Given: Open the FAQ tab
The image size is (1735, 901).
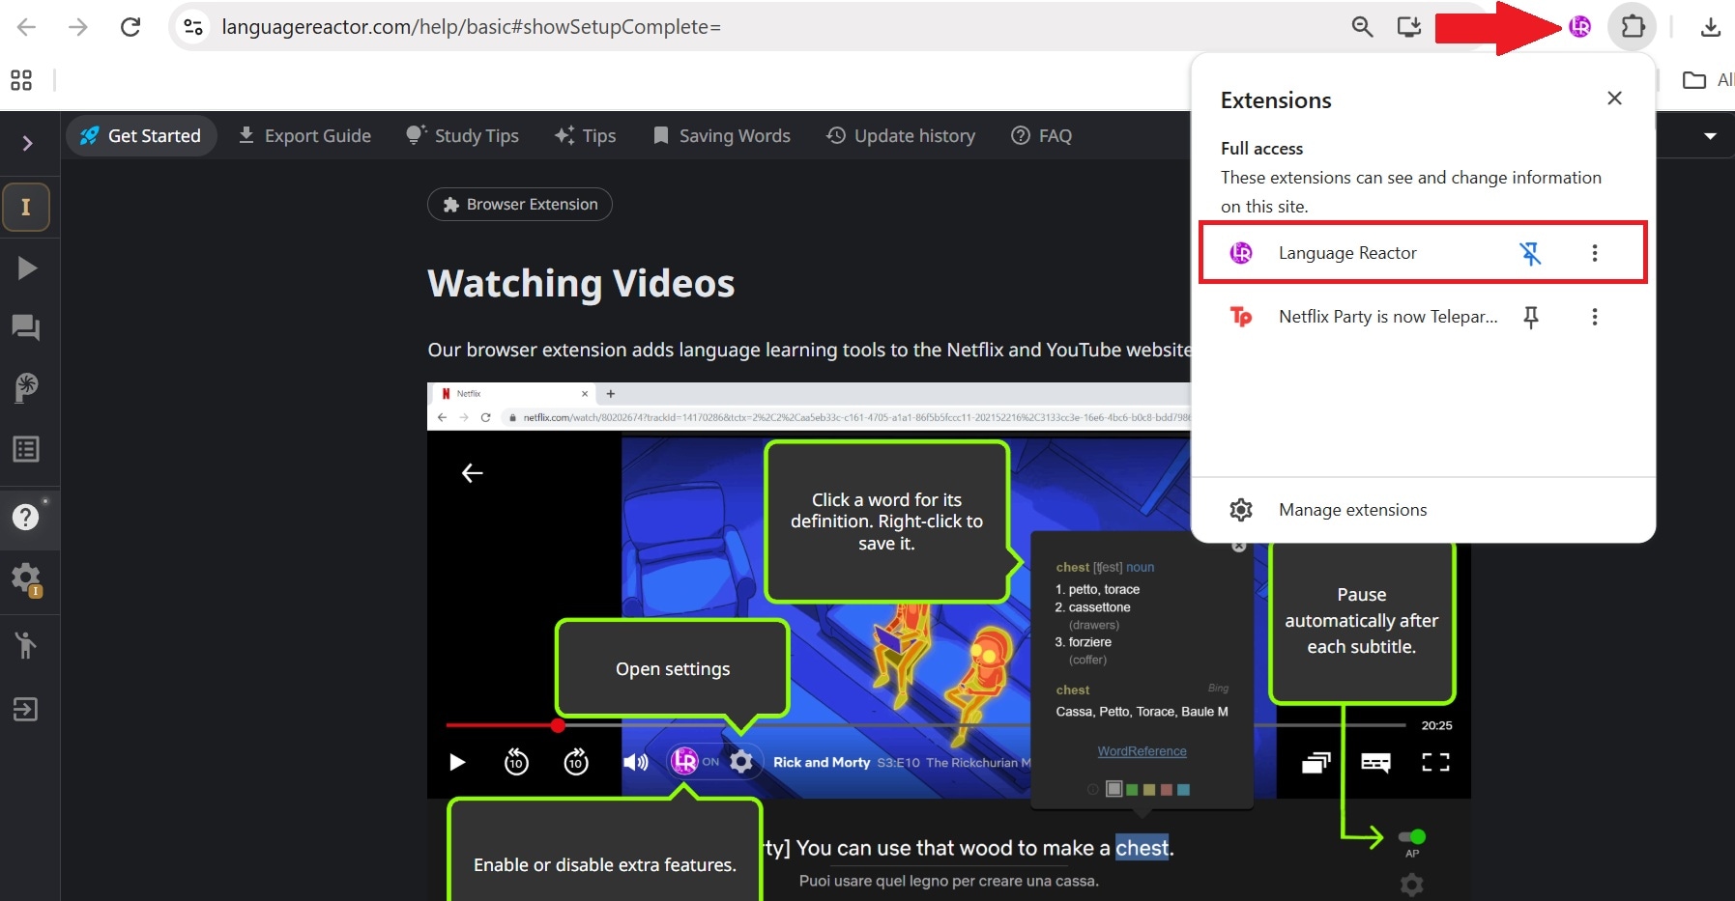Looking at the screenshot, I should click(x=1042, y=136).
